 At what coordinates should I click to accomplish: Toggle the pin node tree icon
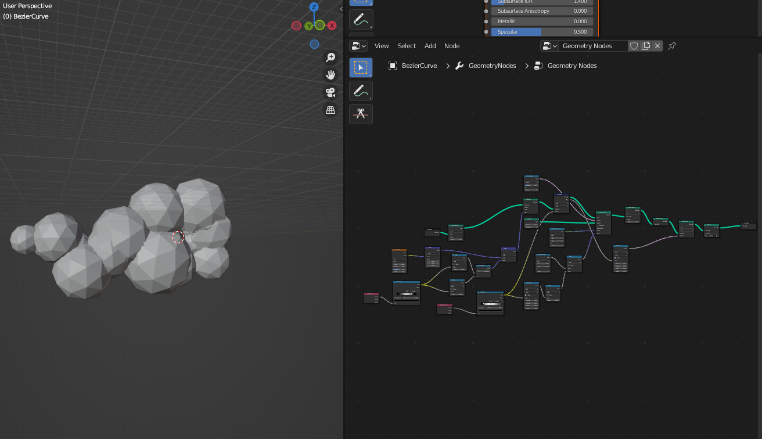(672, 46)
